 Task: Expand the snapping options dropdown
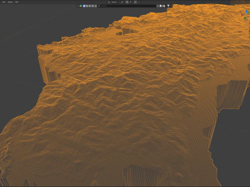pyautogui.click(x=131, y=2)
